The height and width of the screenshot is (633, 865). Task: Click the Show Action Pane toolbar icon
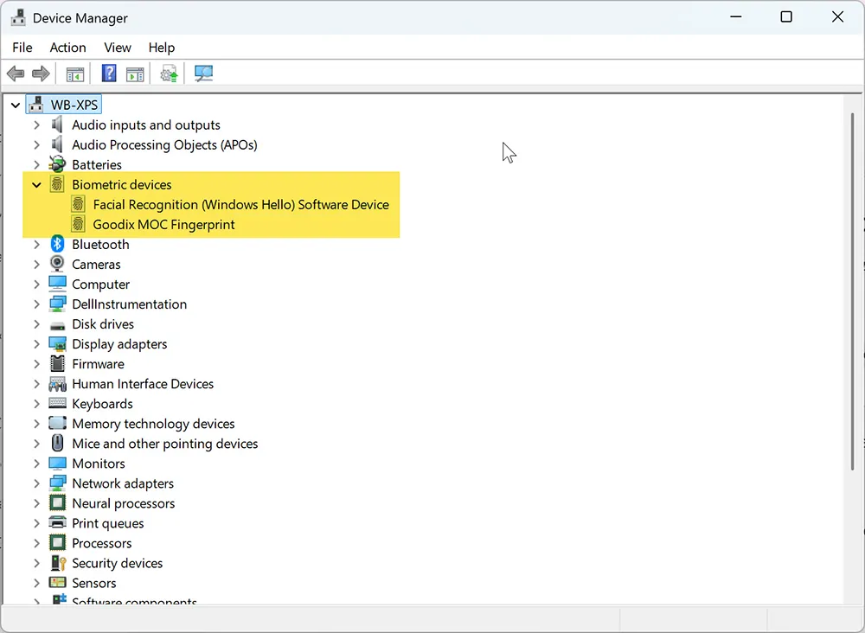pyautogui.click(x=135, y=74)
